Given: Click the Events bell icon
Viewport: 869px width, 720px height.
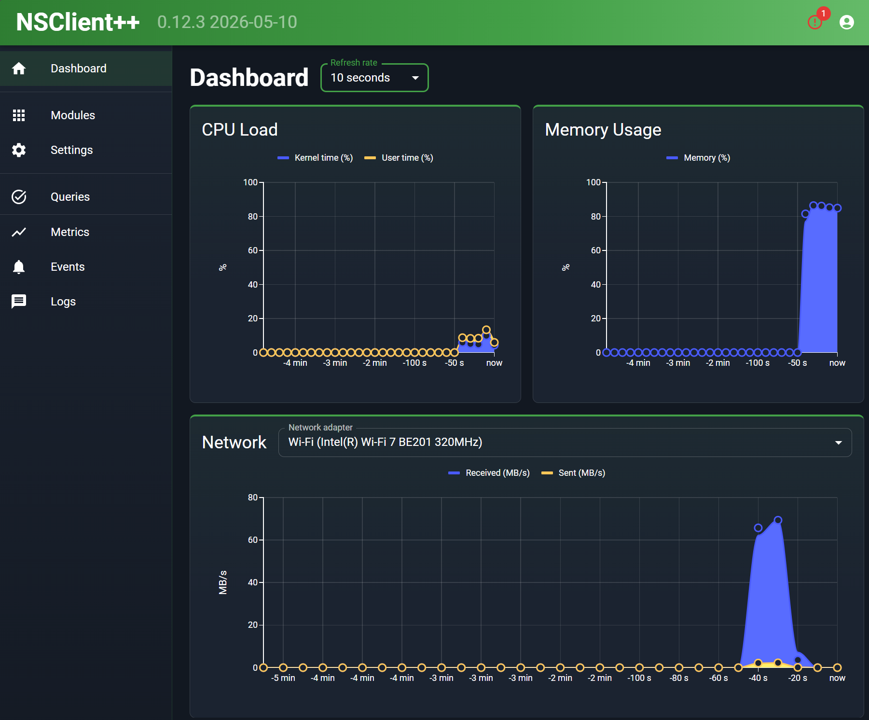Looking at the screenshot, I should pos(19,267).
